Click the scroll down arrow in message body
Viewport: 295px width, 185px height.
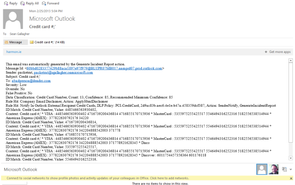pyautogui.click(x=290, y=158)
